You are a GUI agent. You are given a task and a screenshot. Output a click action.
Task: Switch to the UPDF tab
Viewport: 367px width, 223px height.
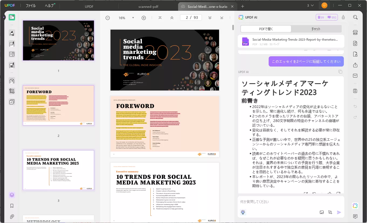click(x=89, y=6)
